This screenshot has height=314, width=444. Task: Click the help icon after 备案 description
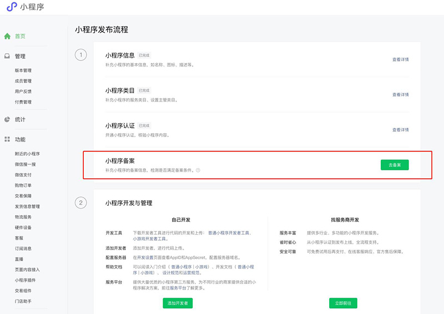(198, 170)
